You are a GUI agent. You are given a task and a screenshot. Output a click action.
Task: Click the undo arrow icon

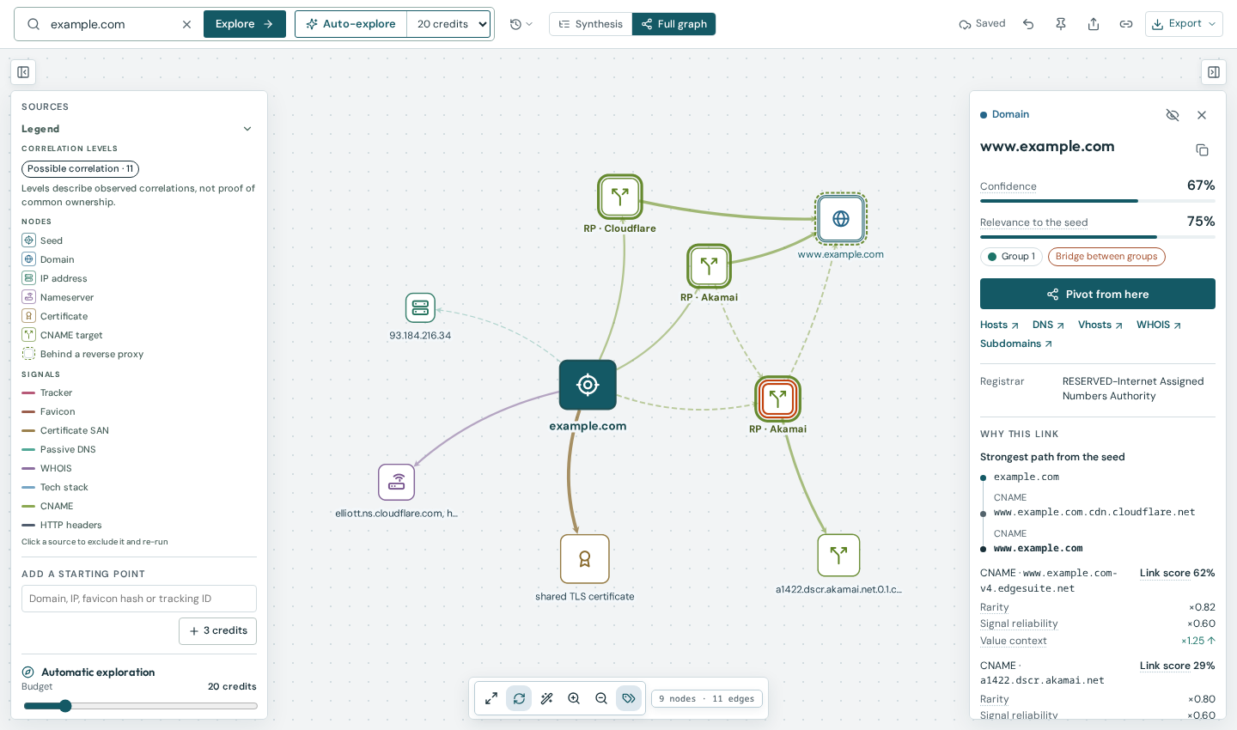point(1028,24)
